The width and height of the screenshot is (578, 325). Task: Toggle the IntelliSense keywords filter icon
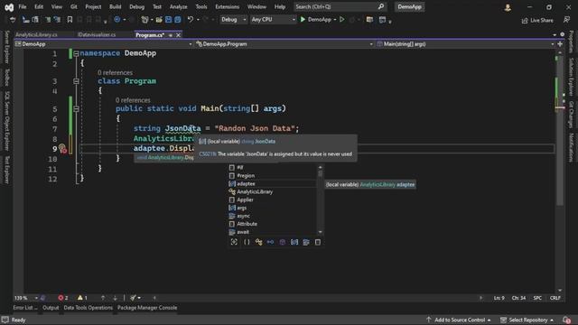[x=306, y=242]
